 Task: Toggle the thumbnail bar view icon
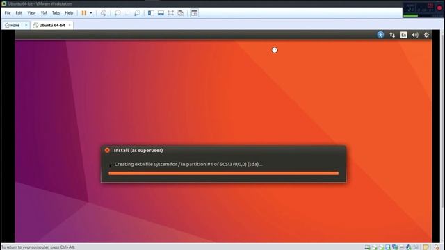(161, 13)
